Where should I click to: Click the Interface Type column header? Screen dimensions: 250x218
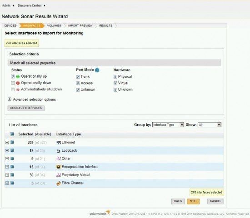(x=69, y=134)
